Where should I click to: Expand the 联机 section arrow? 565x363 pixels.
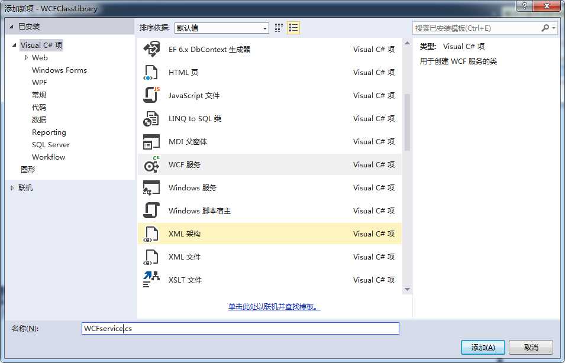[x=12, y=188]
